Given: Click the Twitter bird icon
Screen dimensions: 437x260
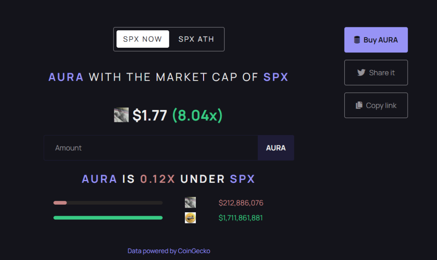Looking at the screenshot, I should tap(361, 72).
